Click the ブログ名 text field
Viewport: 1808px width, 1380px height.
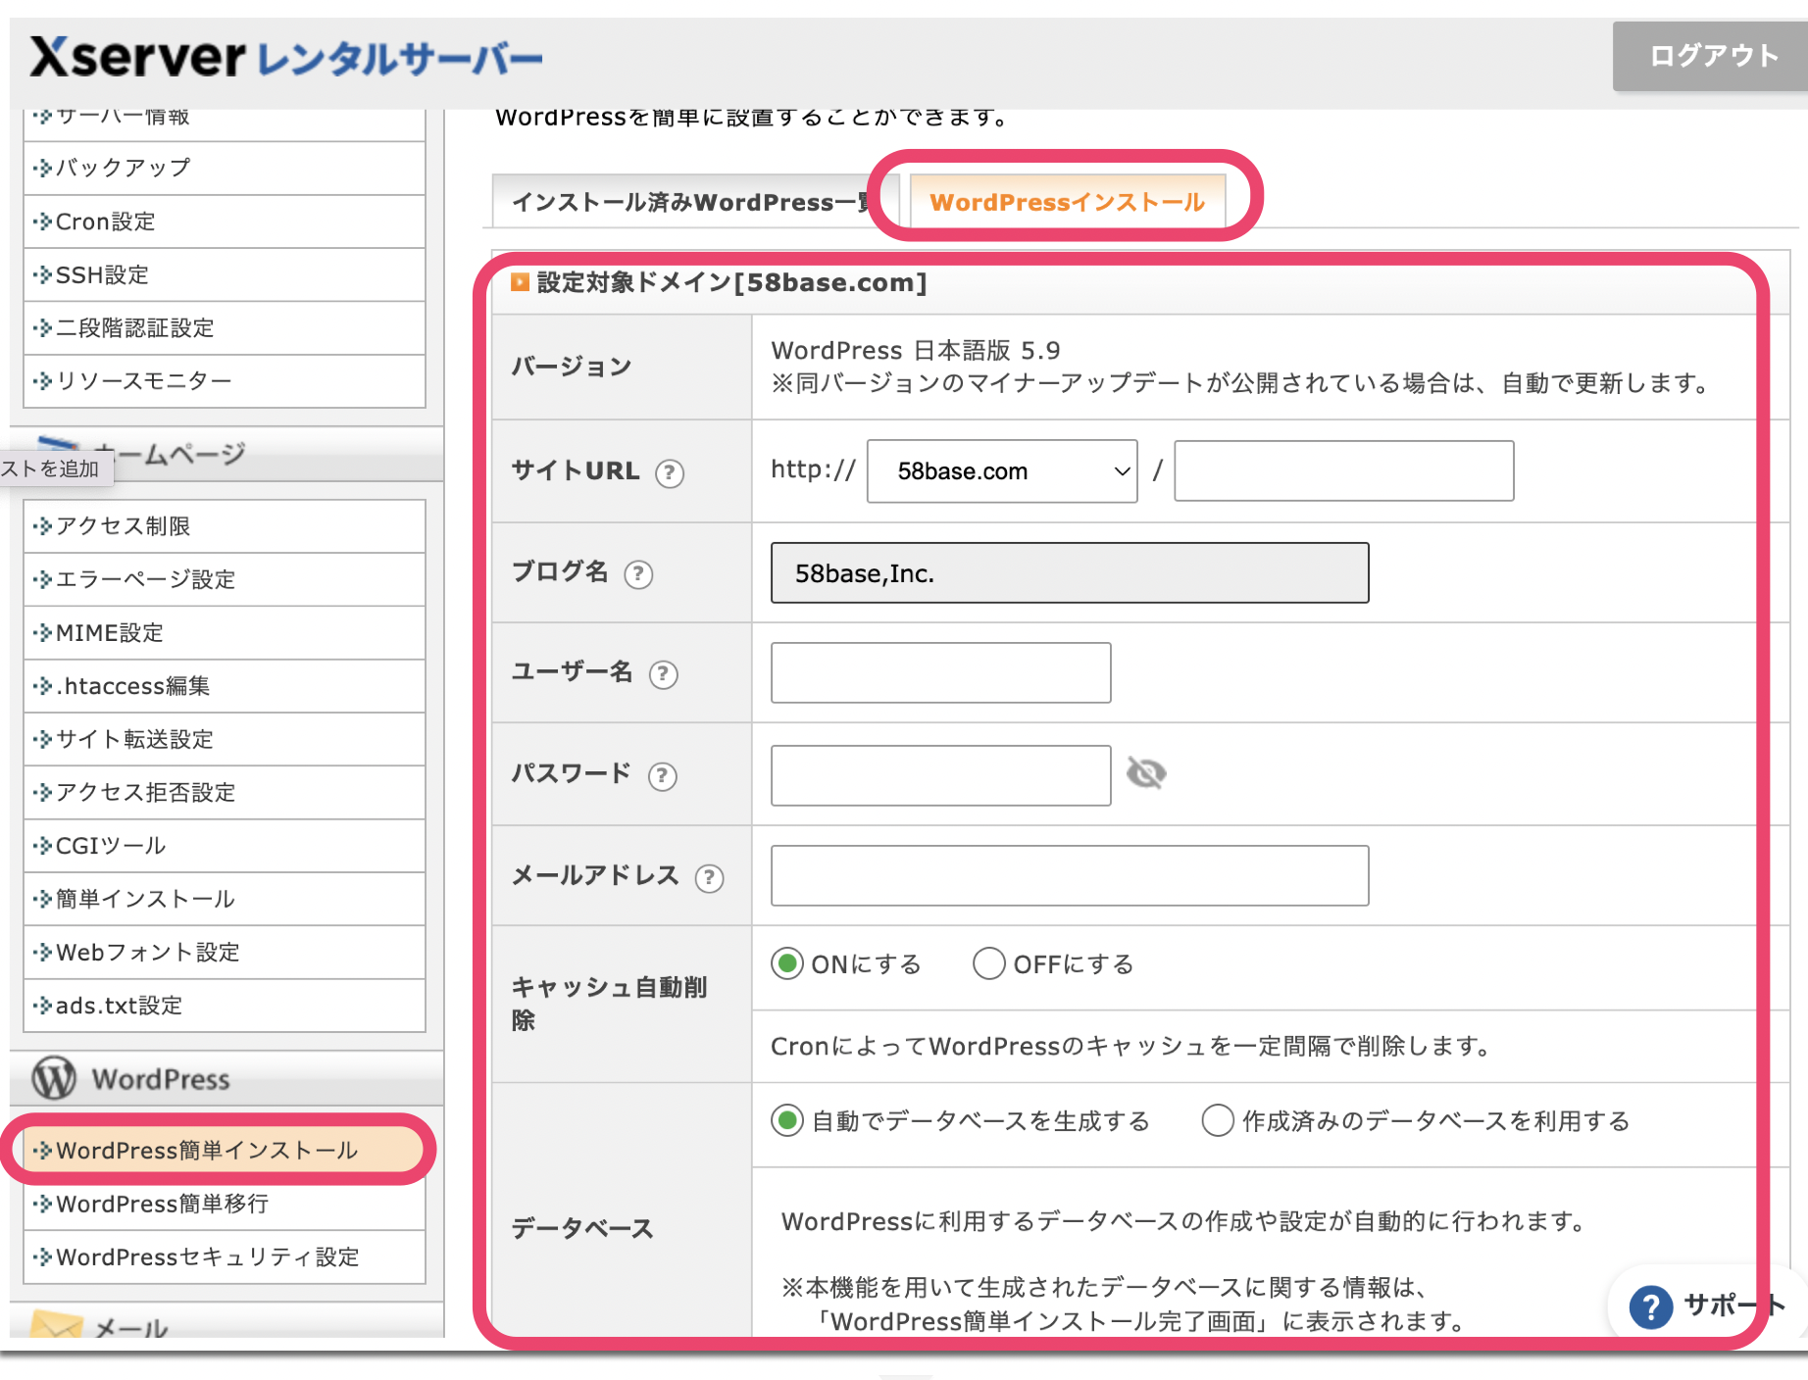tap(1069, 573)
